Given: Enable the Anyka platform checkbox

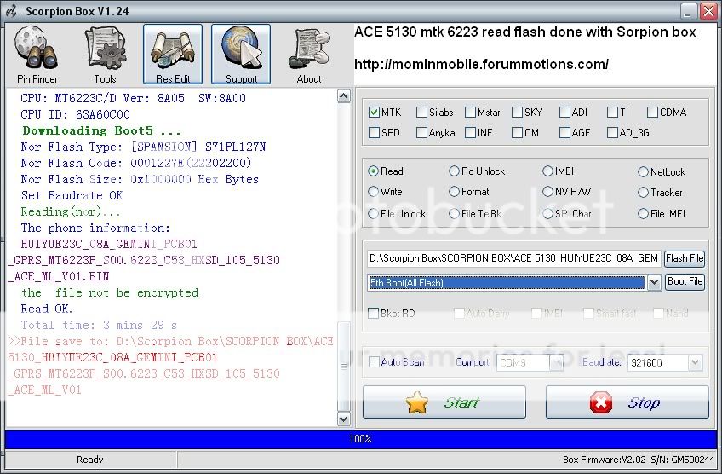Looking at the screenshot, I should pyautogui.click(x=421, y=133).
